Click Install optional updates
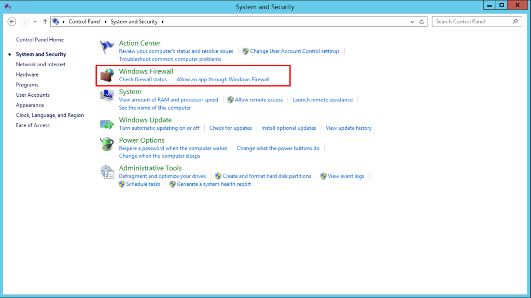Viewport: 531px width, 298px height. 288,128
